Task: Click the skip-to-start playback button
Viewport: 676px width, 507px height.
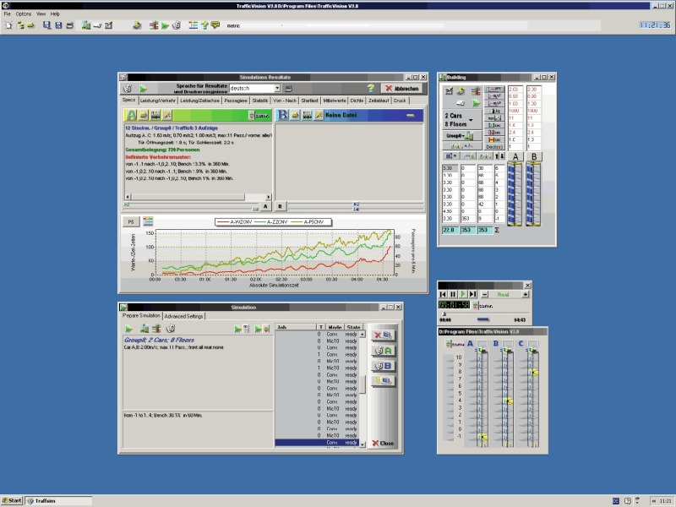Action: point(443,294)
